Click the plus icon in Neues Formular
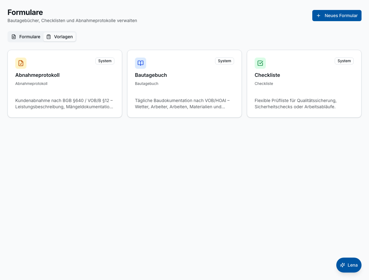Viewport: 369px width, 280px height. [319, 16]
